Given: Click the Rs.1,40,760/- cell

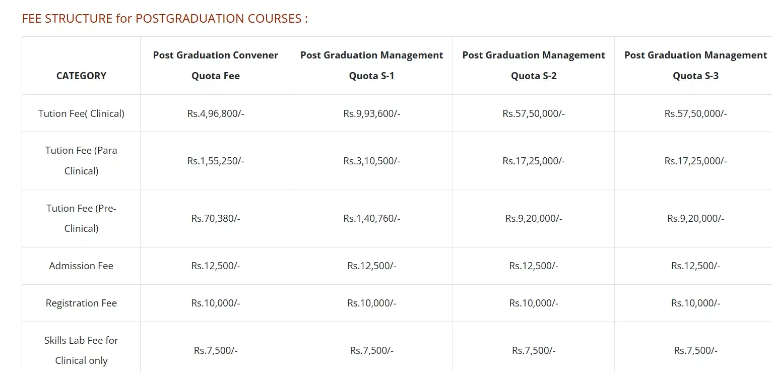Looking at the screenshot, I should (x=372, y=218).
